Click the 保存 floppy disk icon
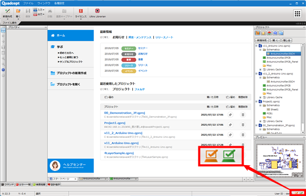The image size is (306, 196). click(x=28, y=11)
